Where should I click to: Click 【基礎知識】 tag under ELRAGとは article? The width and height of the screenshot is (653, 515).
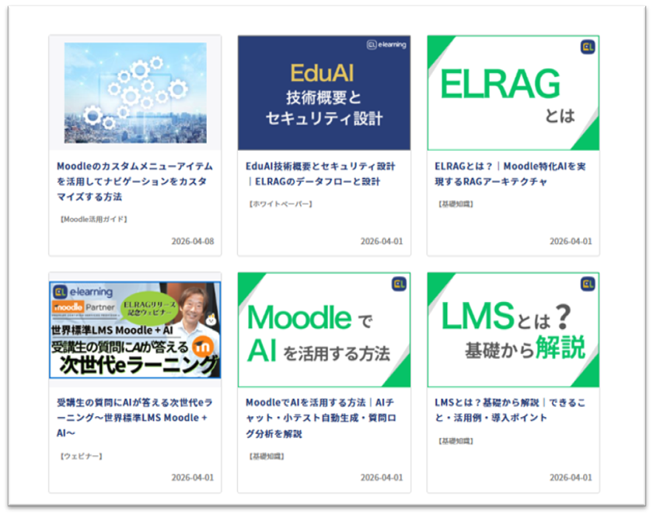[x=456, y=204]
